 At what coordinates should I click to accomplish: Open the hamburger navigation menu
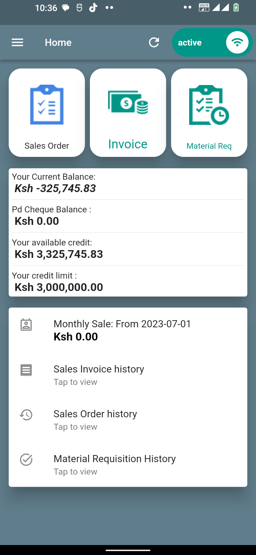point(17,43)
